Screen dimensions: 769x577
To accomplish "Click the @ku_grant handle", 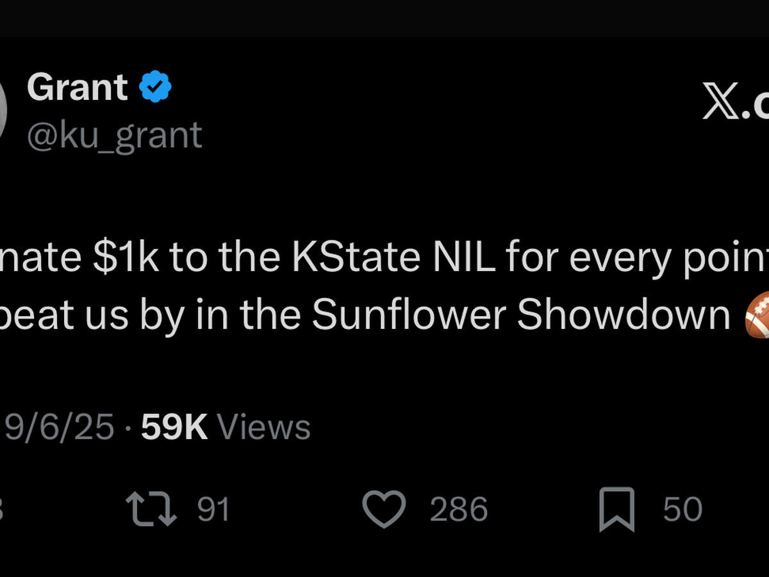I will (114, 135).
